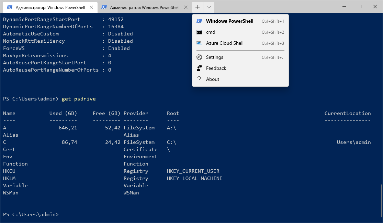Screen dimensions: 383x223
Task: Select the second Windows PowerShell tab title
Action: coord(145,7)
